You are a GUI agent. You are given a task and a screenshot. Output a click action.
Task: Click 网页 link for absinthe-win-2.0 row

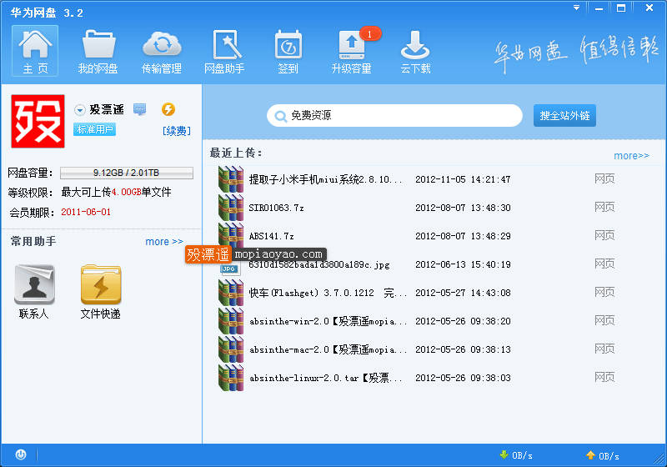click(x=604, y=321)
